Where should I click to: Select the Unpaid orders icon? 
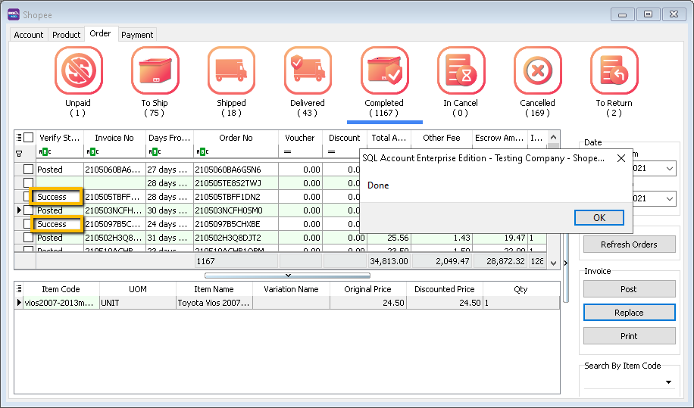click(x=78, y=71)
